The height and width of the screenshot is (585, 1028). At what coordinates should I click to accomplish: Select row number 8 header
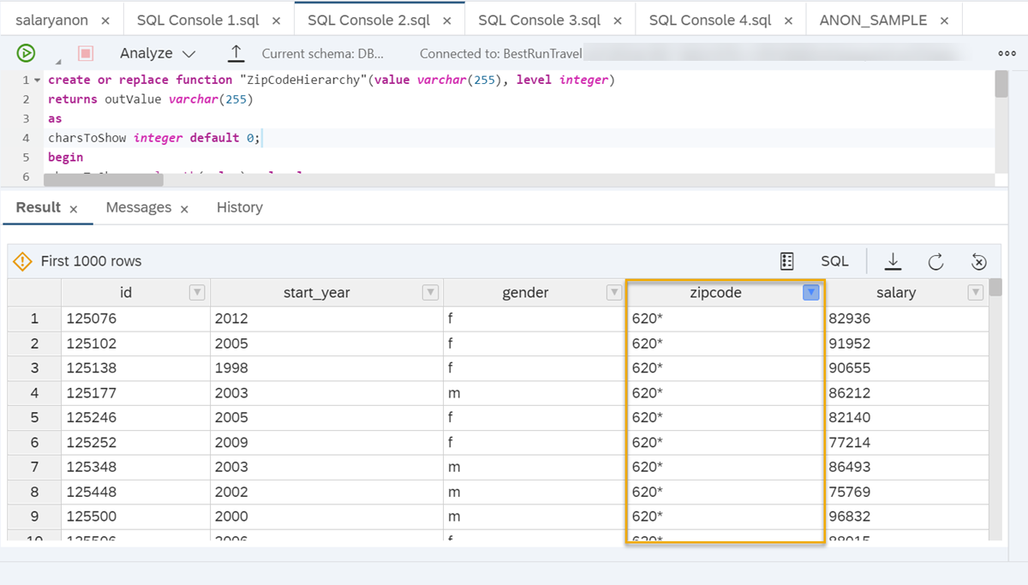pyautogui.click(x=34, y=492)
